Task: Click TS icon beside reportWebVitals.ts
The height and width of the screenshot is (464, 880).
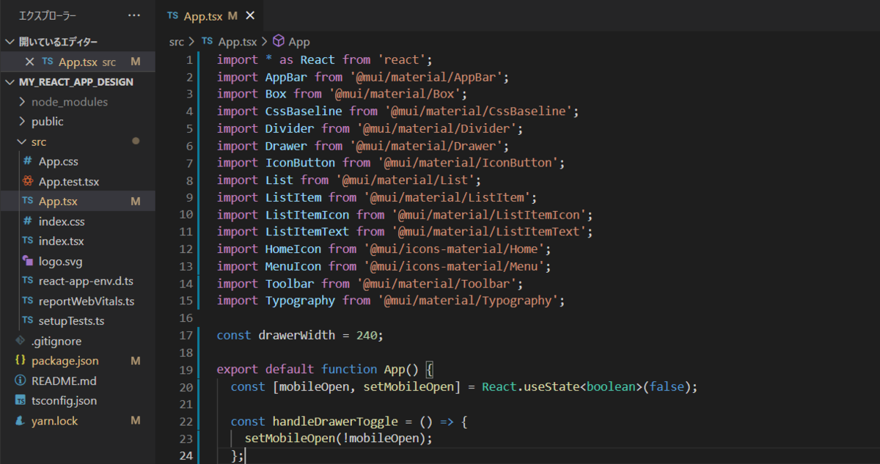Action: 27,301
